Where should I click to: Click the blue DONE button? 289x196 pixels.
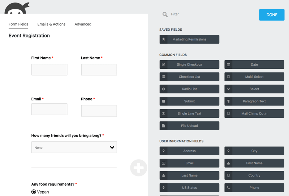coord(272,15)
